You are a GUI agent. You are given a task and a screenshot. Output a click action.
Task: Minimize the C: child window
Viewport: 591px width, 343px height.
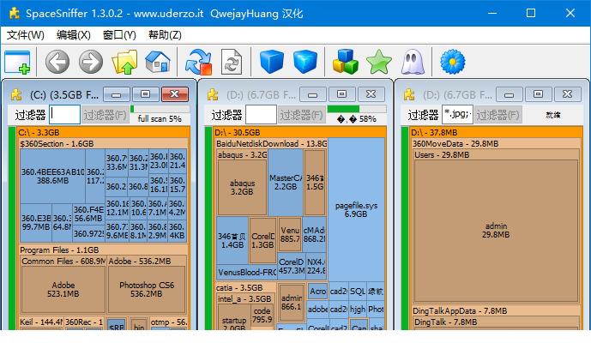tap(117, 94)
